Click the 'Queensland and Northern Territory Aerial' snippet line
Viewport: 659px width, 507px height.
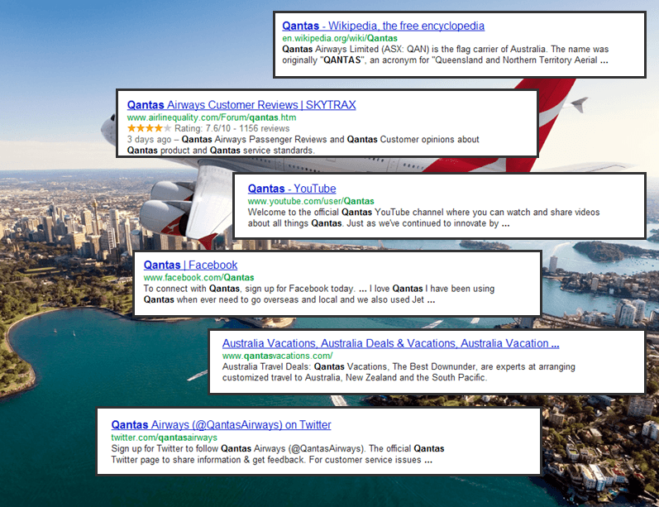pyautogui.click(x=445, y=60)
